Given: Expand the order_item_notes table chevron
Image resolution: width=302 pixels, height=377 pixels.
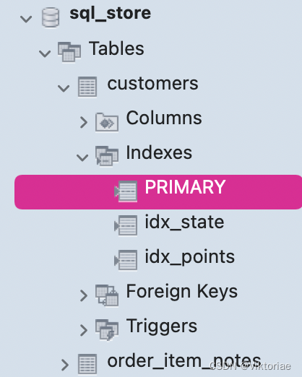Looking at the screenshot, I should (65, 365).
